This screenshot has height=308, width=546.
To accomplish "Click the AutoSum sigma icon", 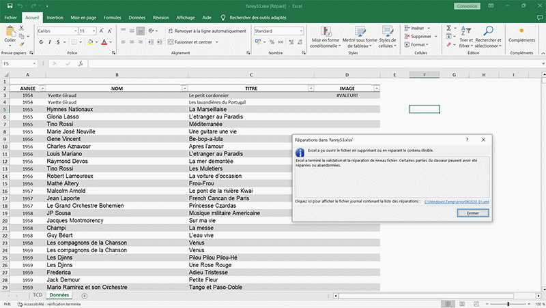I will click(448, 28).
